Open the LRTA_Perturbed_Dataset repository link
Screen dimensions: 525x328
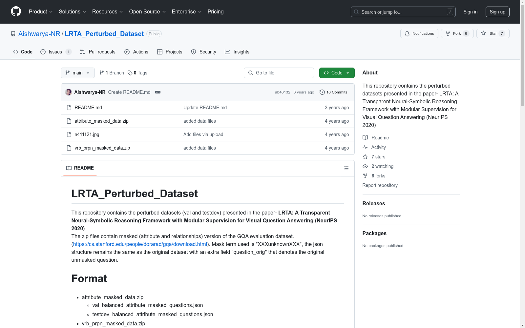click(x=104, y=34)
